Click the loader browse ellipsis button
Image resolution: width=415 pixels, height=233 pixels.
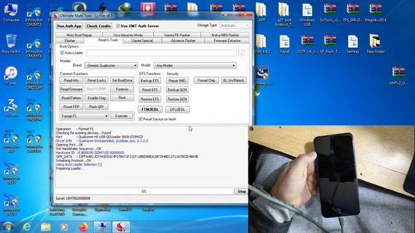241,53
